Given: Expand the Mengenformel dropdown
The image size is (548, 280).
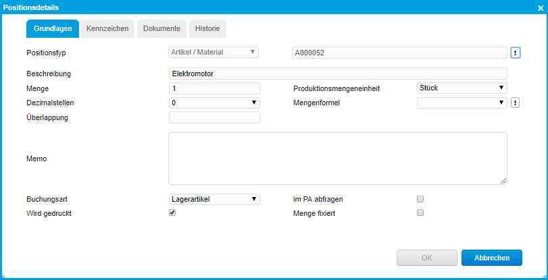Looking at the screenshot, I should [x=462, y=103].
